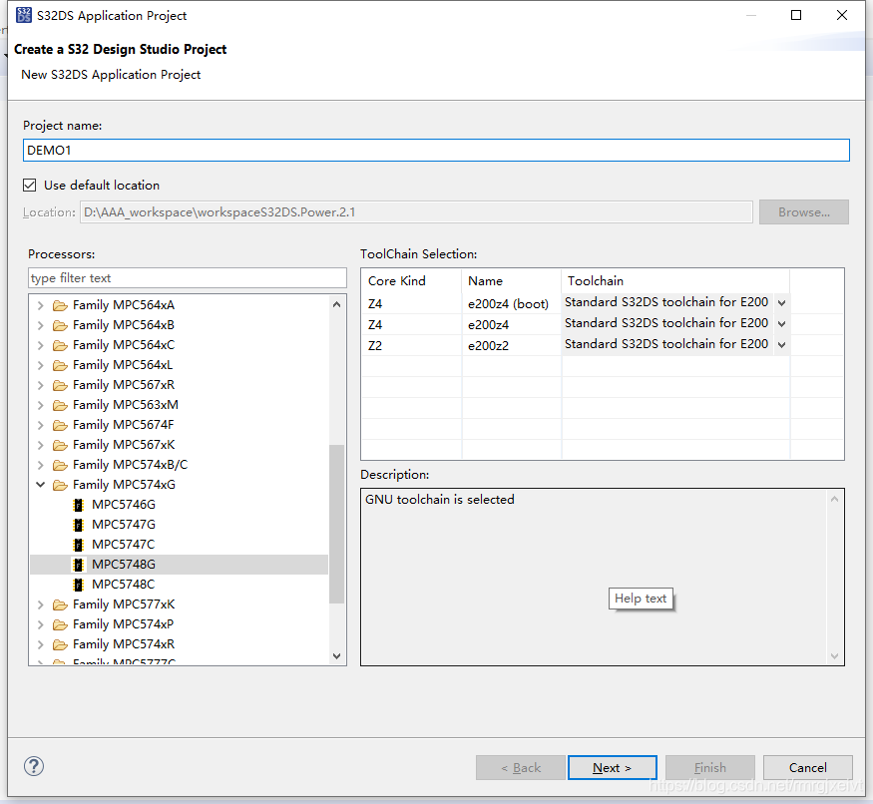Screen dimensions: 873x804
Task: Click the GNU toolchain is selected description
Action: (x=440, y=500)
